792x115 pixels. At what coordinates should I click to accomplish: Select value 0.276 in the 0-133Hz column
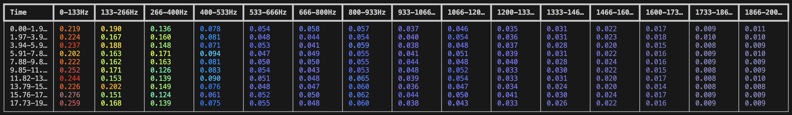click(x=70, y=95)
